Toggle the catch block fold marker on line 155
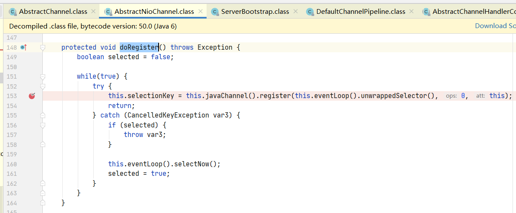 (42, 115)
